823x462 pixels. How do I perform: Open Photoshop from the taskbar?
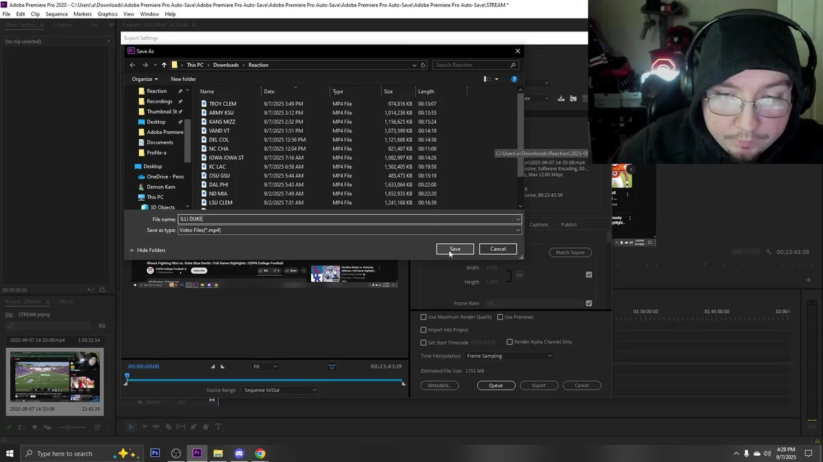pos(155,453)
